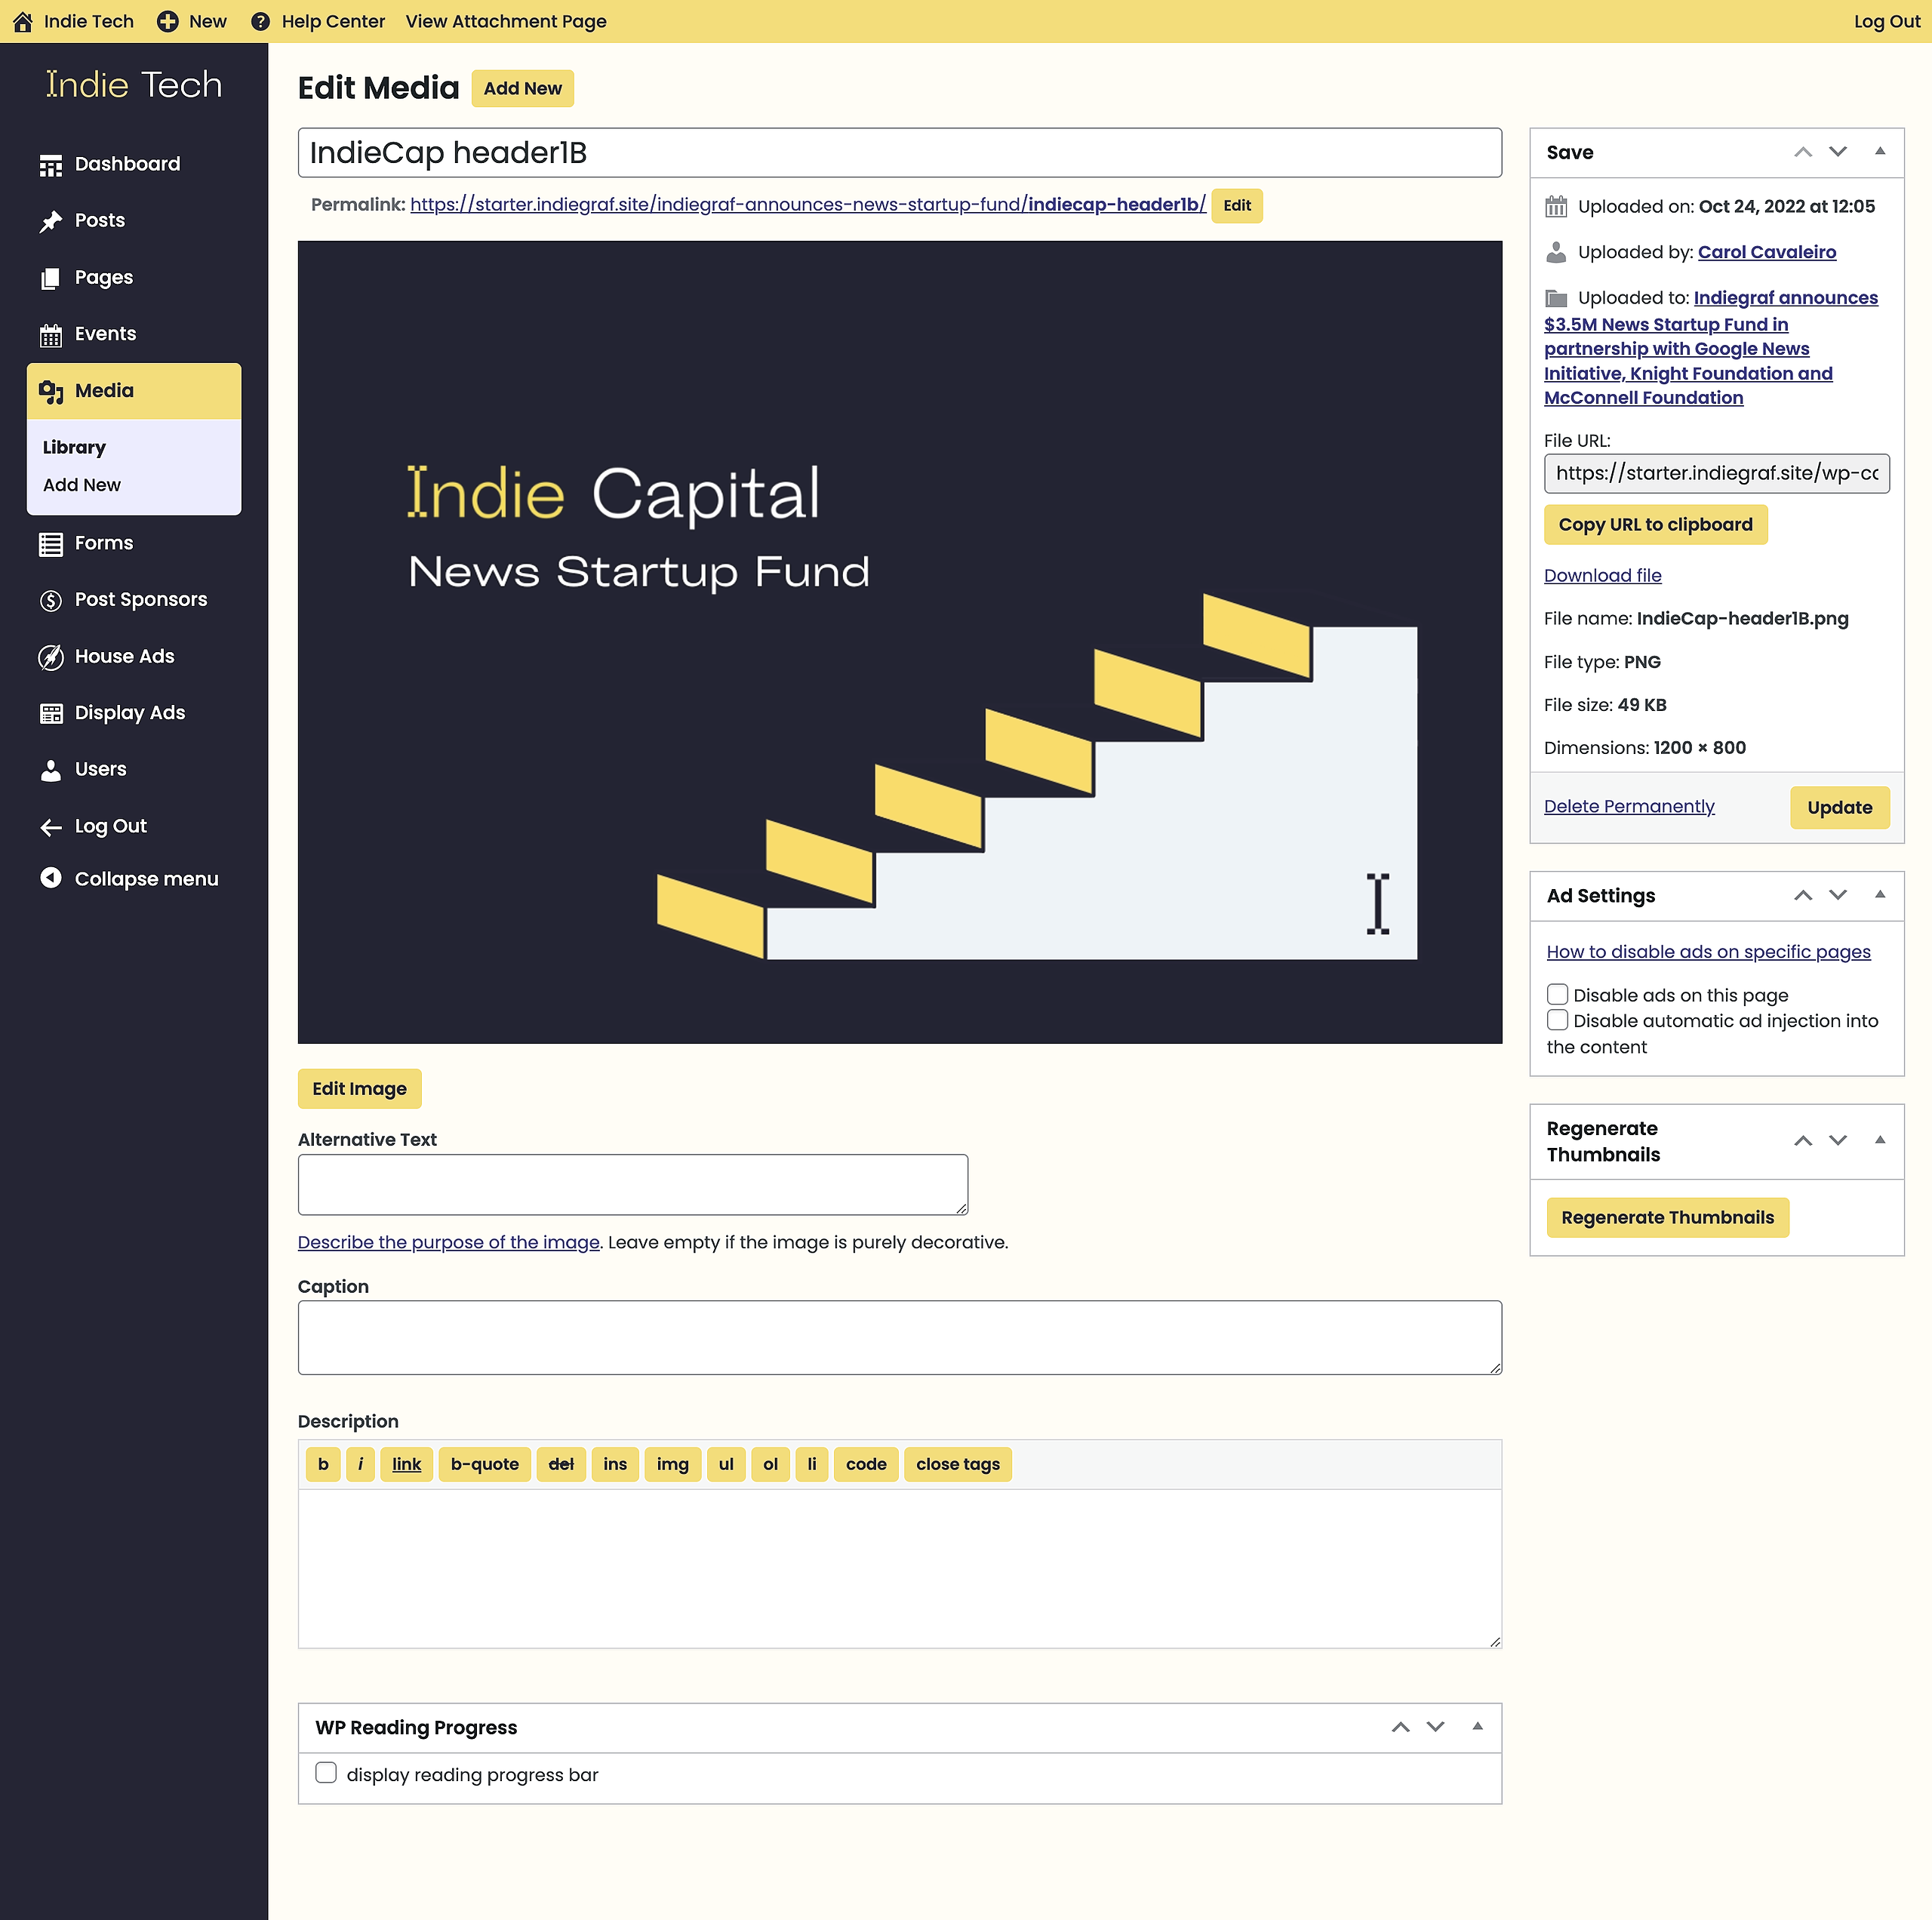Click the Events calendar icon
The width and height of the screenshot is (1932, 1920).
tap(50, 335)
